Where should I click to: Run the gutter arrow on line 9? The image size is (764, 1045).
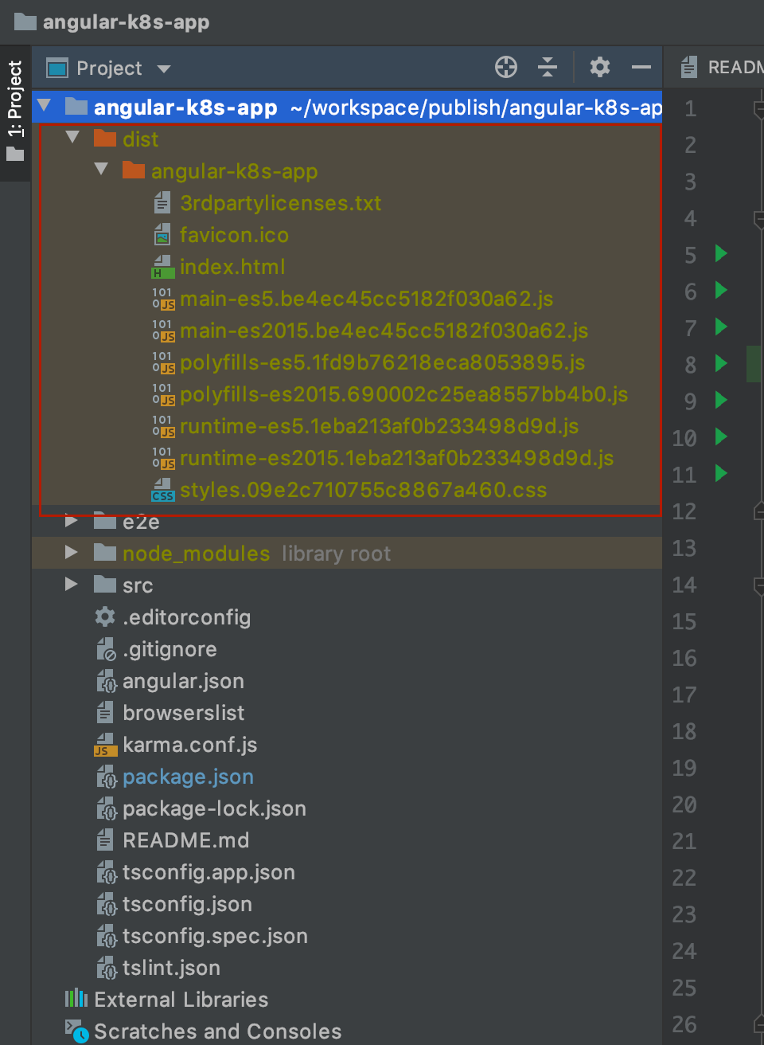click(x=721, y=400)
